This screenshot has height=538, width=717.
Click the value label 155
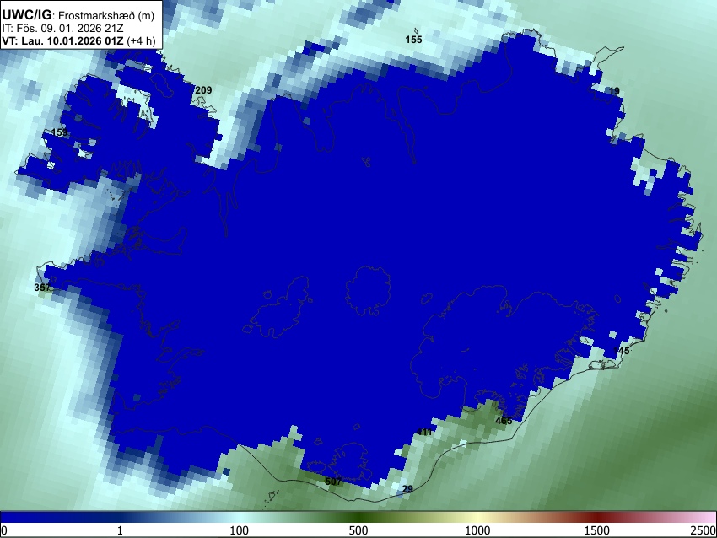coord(414,40)
